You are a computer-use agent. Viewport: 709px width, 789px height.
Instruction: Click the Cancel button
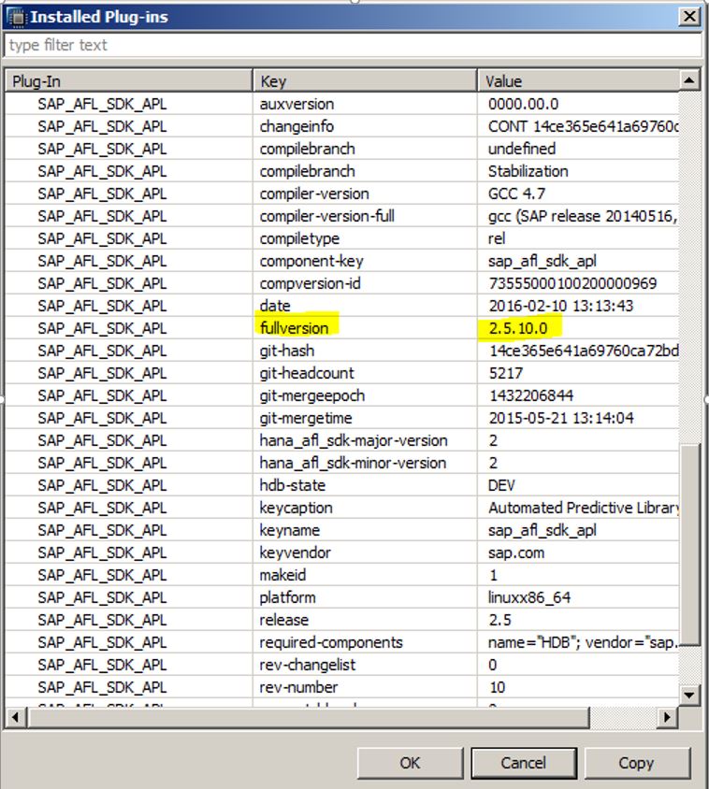tap(523, 763)
